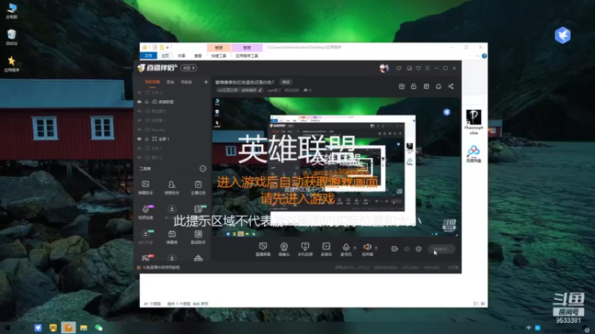
Task: Select the orange active scene tab
Action: point(152,82)
